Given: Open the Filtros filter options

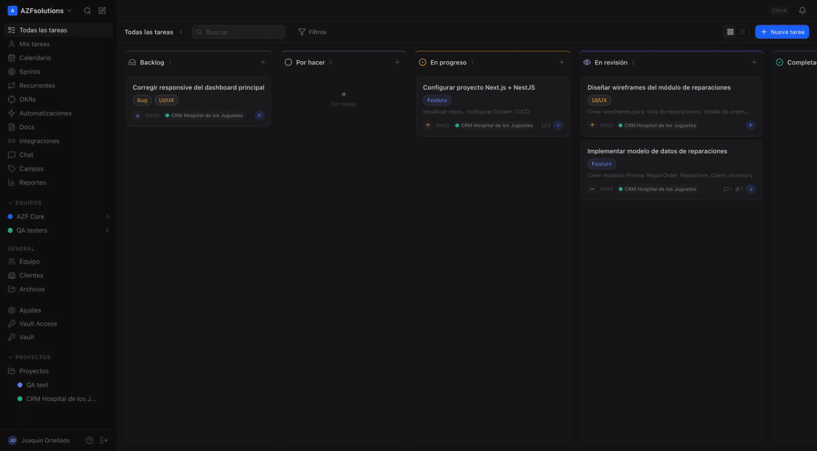Looking at the screenshot, I should [312, 32].
